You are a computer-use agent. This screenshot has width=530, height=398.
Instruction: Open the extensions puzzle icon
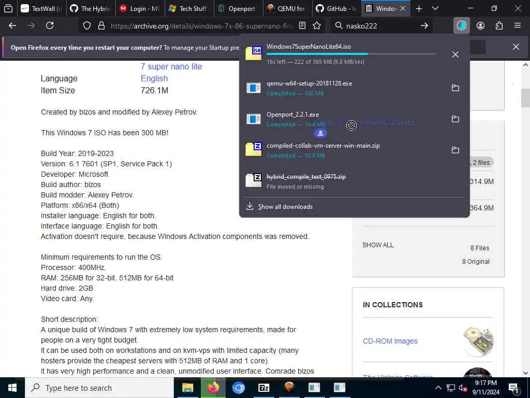(x=499, y=26)
